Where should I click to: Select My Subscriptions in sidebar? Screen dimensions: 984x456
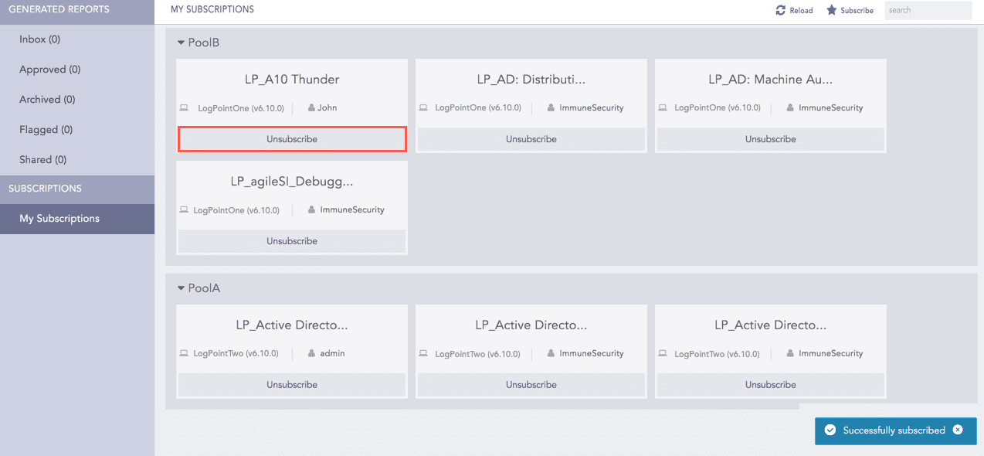click(59, 219)
